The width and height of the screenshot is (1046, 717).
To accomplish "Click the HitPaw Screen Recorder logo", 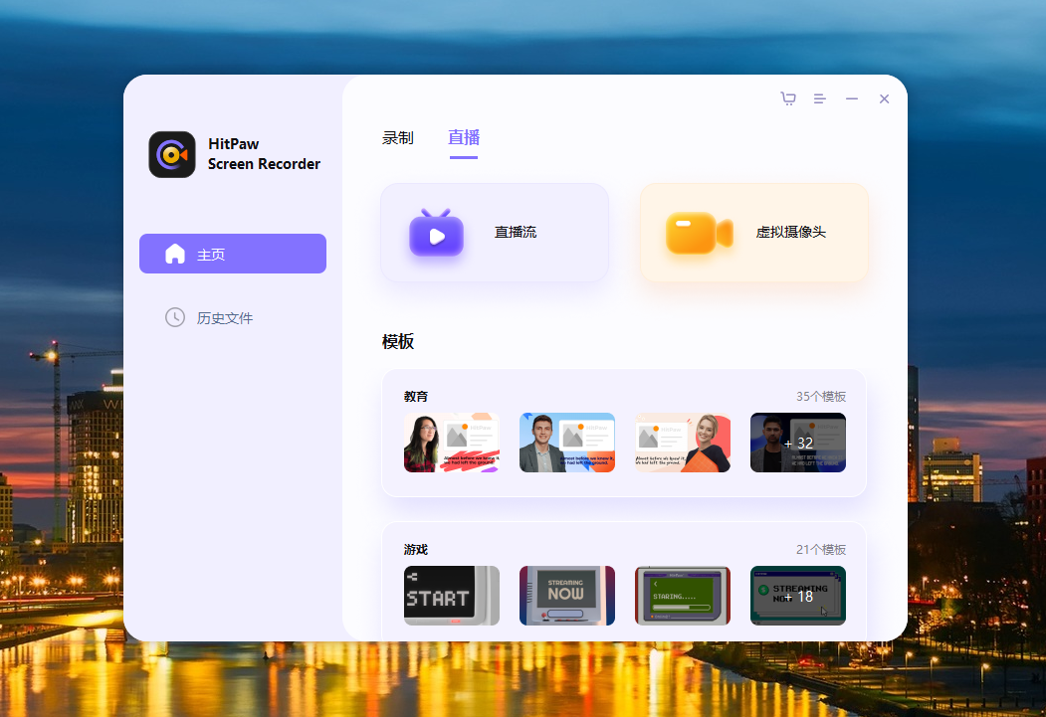I will (x=172, y=154).
